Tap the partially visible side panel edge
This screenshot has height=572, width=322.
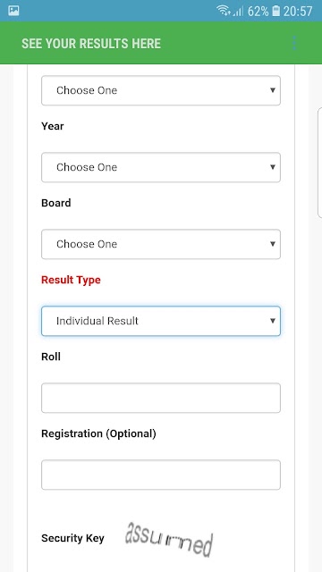320,163
